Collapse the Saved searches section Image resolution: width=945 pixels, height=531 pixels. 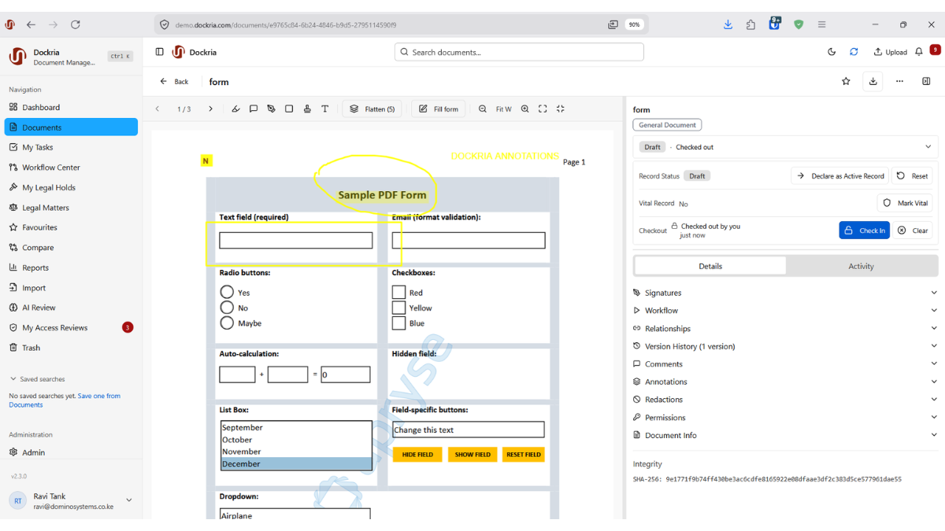[x=37, y=379]
